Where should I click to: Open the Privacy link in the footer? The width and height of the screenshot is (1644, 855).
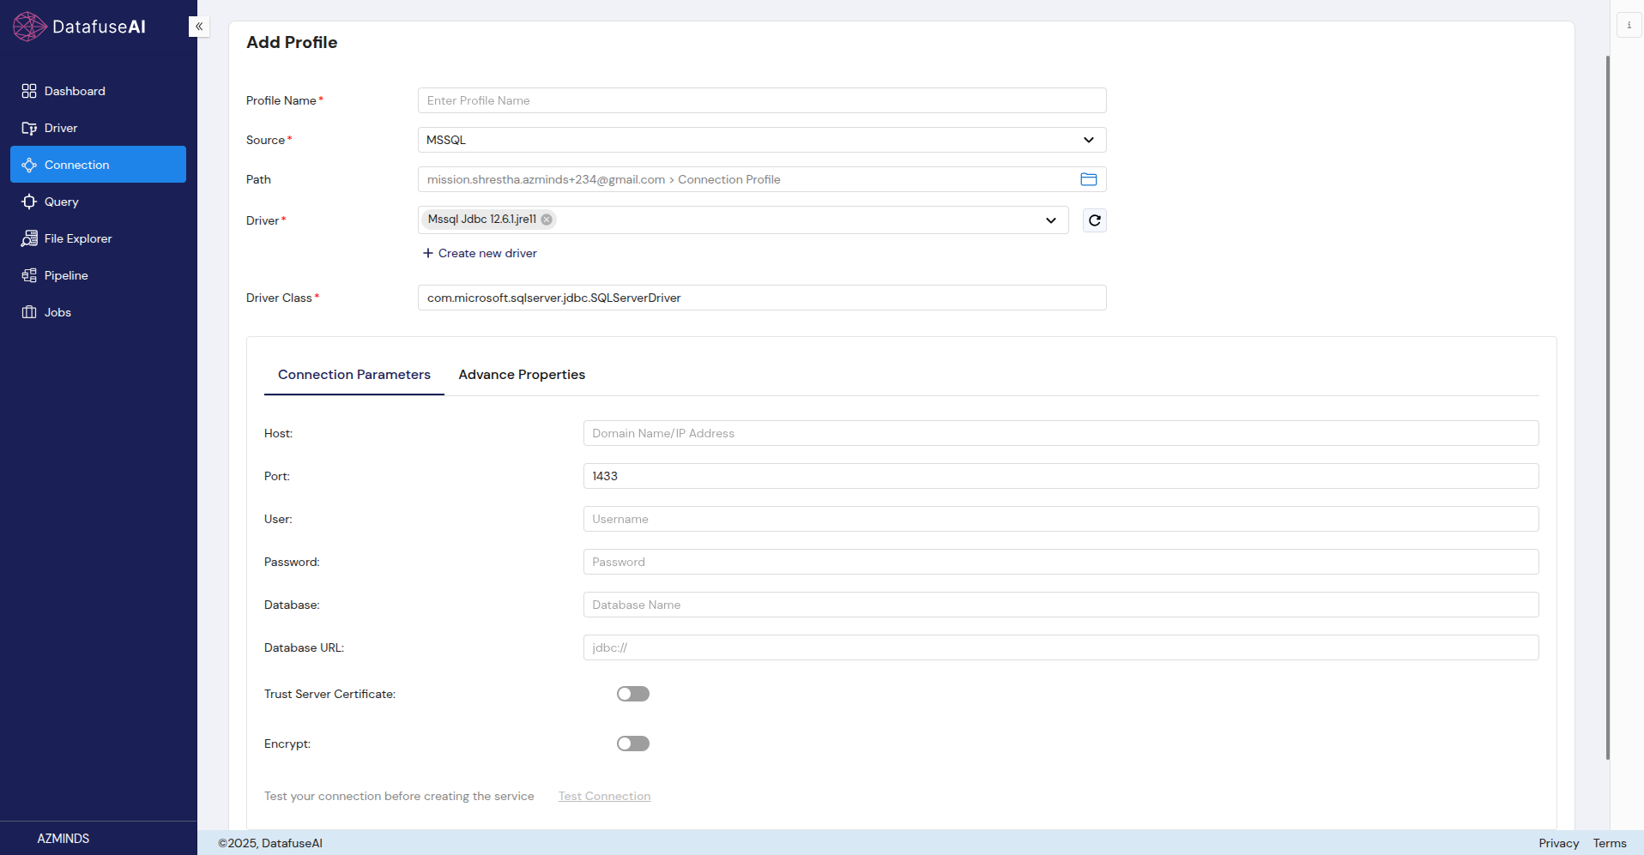click(x=1558, y=843)
